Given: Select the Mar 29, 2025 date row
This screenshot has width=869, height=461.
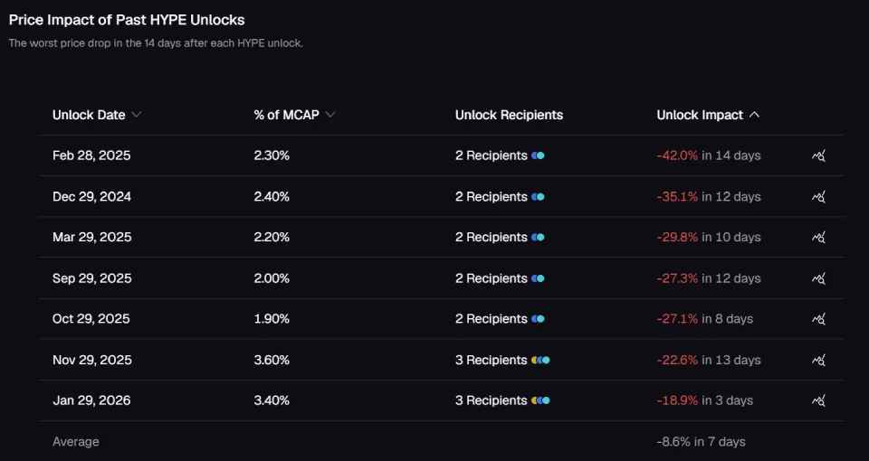Looking at the screenshot, I should [x=442, y=238].
